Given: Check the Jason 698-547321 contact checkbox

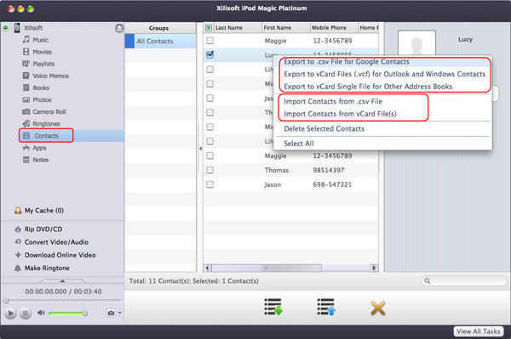Looking at the screenshot, I should coord(210,184).
